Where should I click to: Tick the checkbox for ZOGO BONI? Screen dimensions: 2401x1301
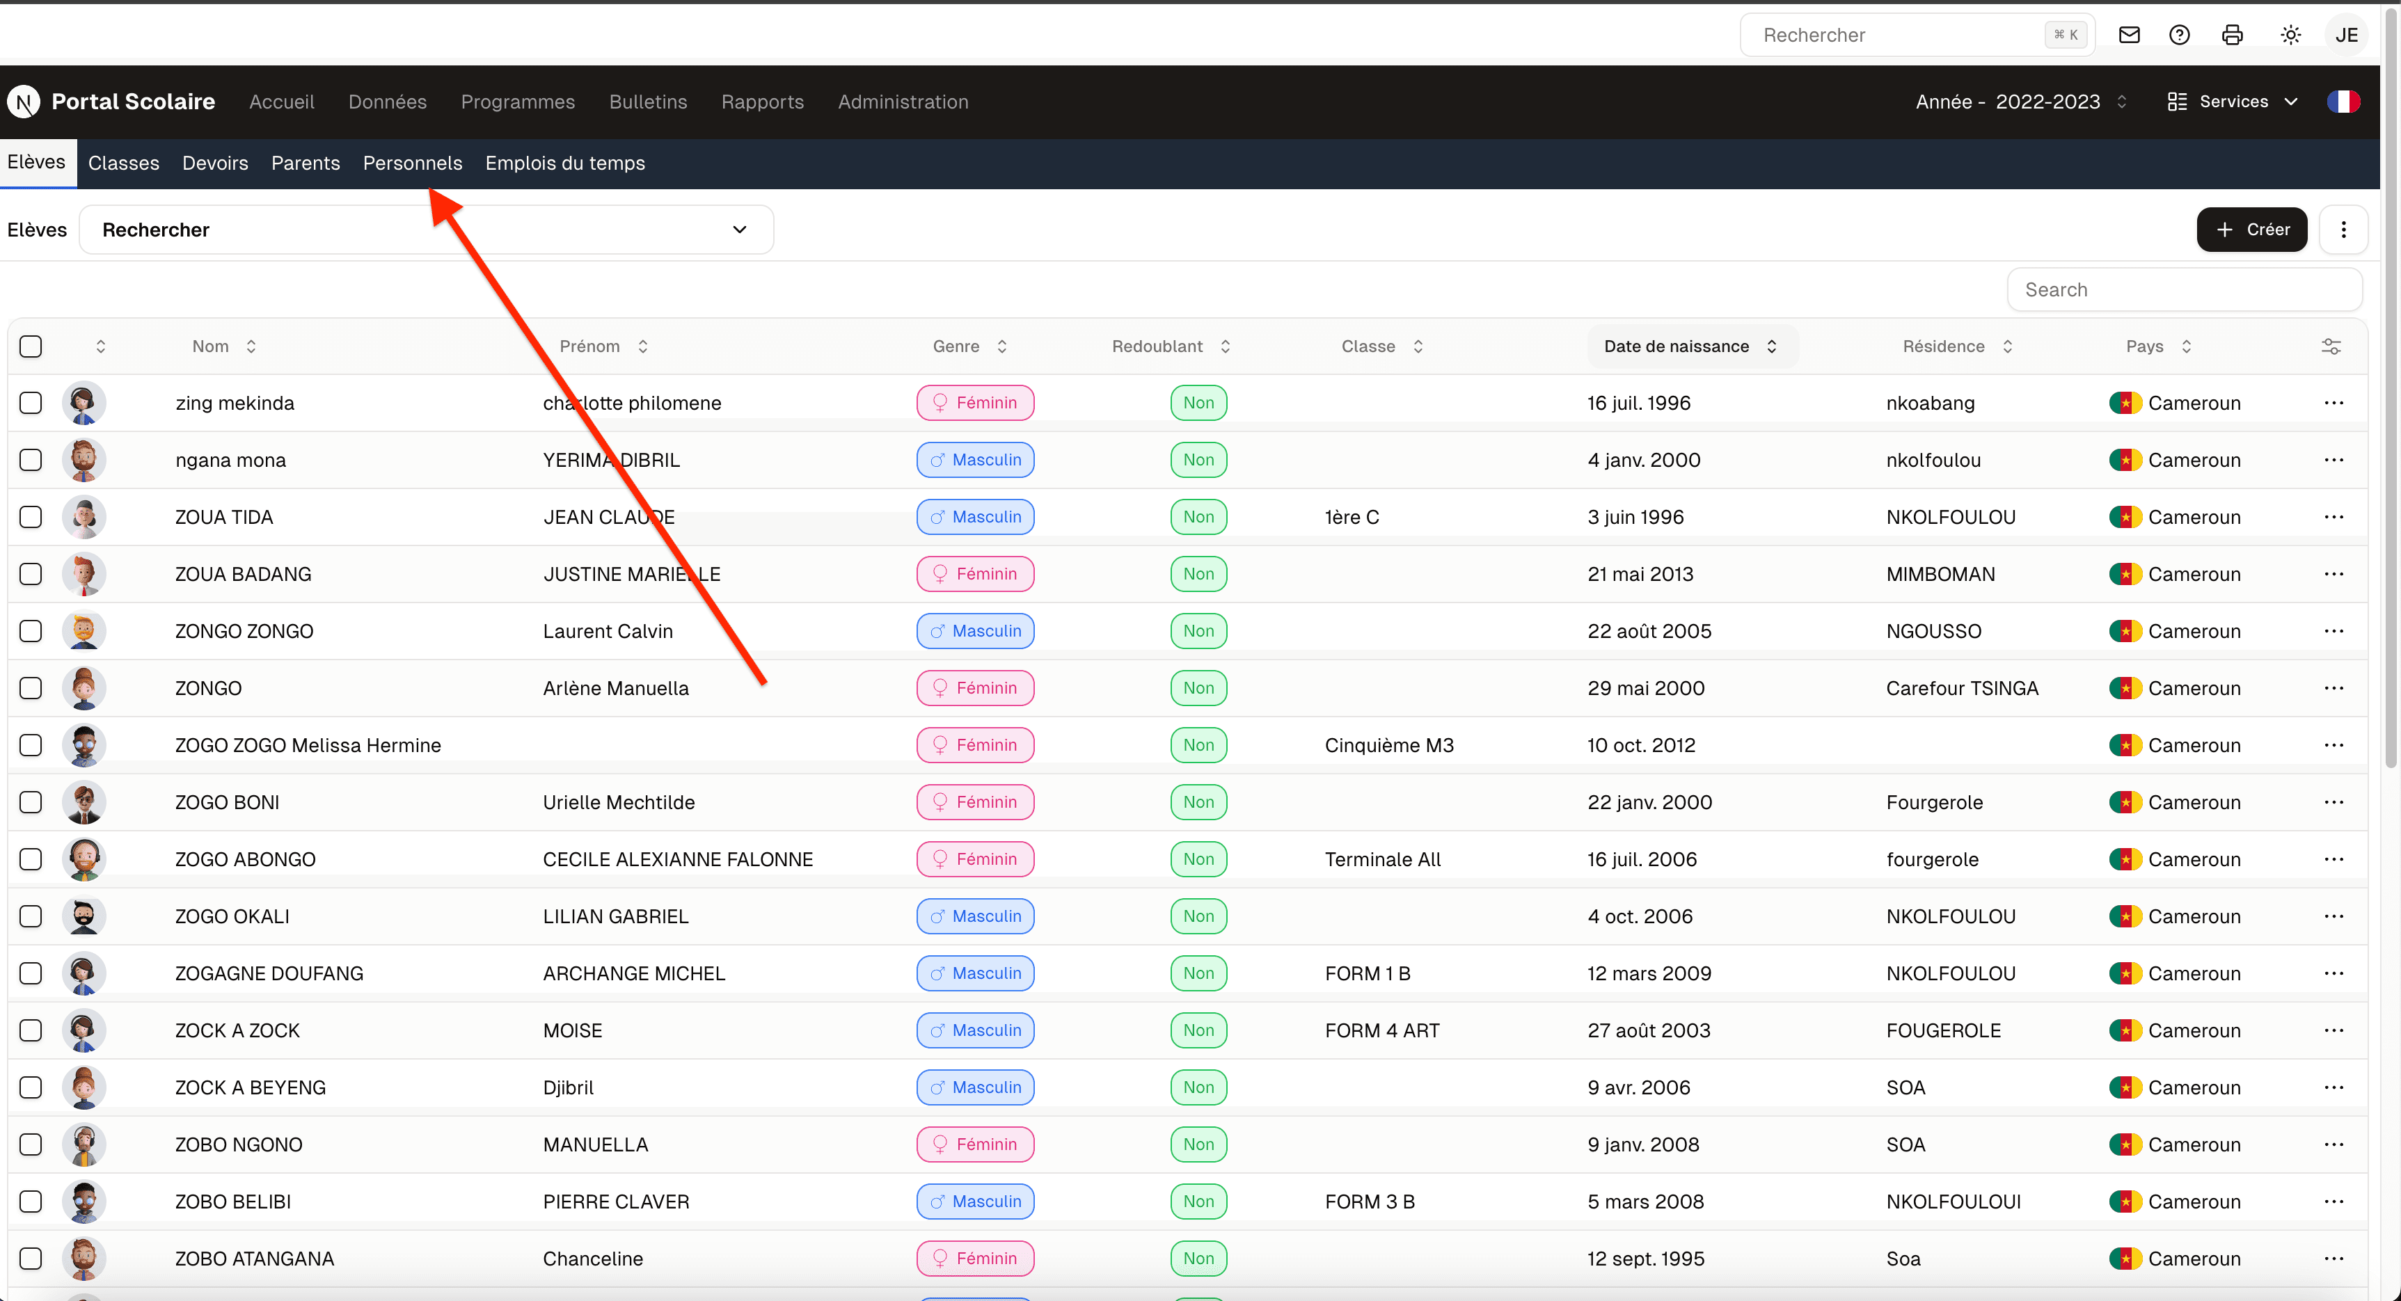tap(31, 802)
